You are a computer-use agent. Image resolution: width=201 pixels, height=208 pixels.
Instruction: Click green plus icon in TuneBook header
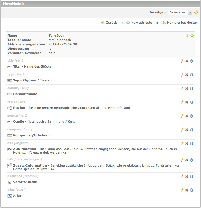[x=192, y=35]
